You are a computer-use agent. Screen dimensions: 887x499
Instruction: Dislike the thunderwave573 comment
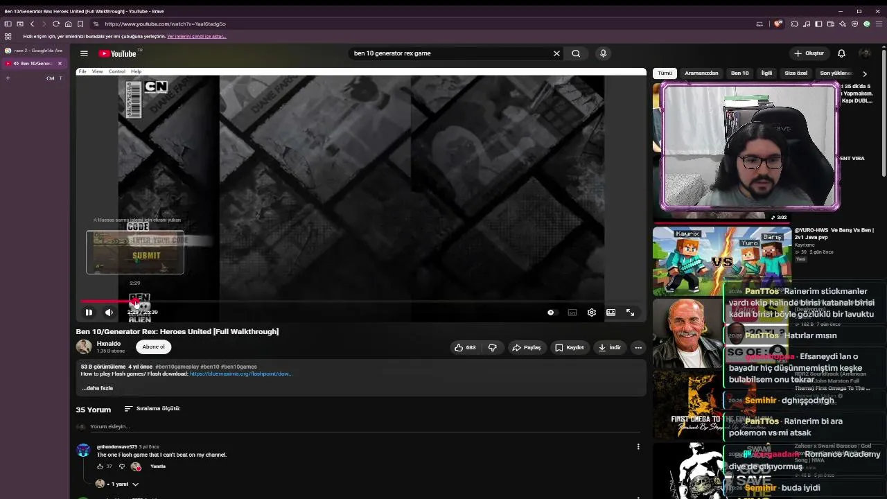[x=122, y=466]
